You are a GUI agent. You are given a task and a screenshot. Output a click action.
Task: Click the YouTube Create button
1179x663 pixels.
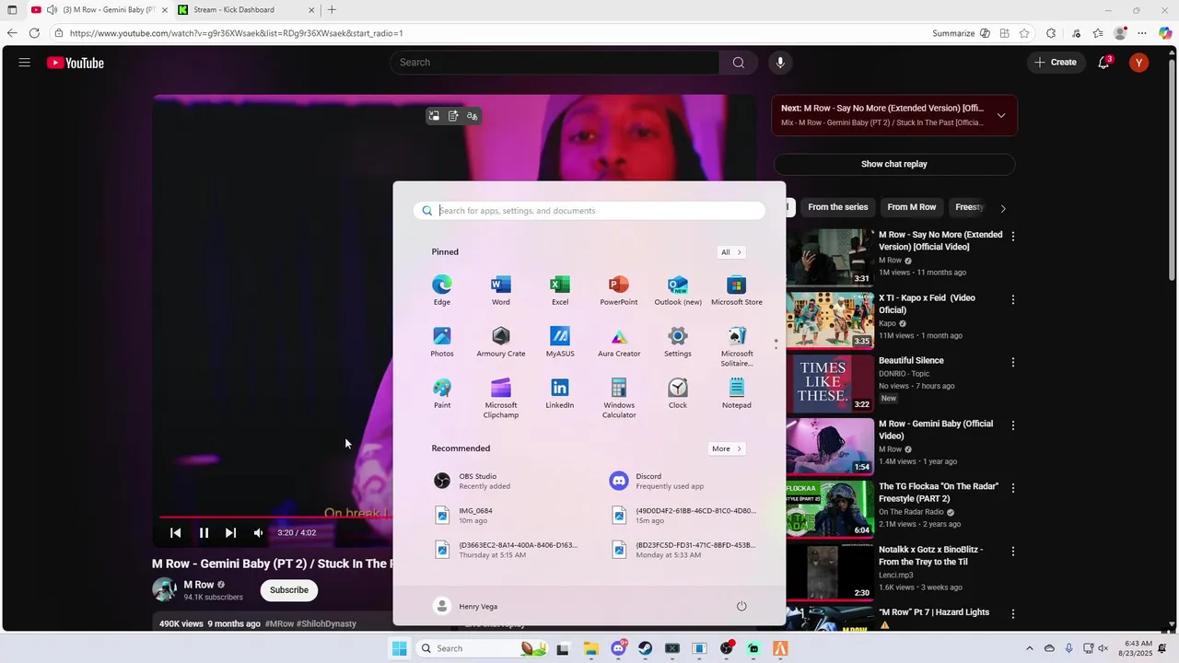click(1056, 63)
